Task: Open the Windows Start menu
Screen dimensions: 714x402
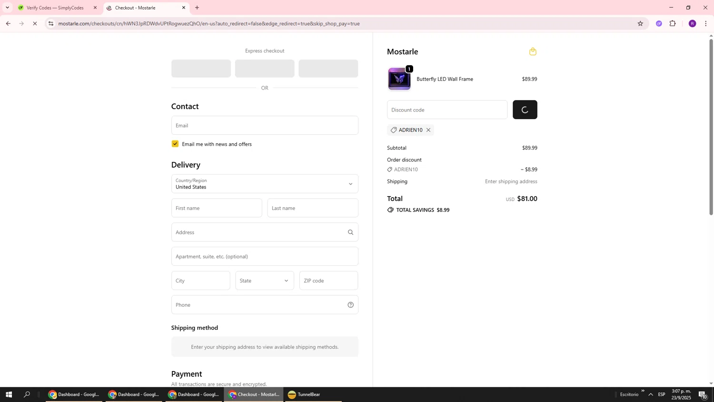Action: [x=9, y=394]
